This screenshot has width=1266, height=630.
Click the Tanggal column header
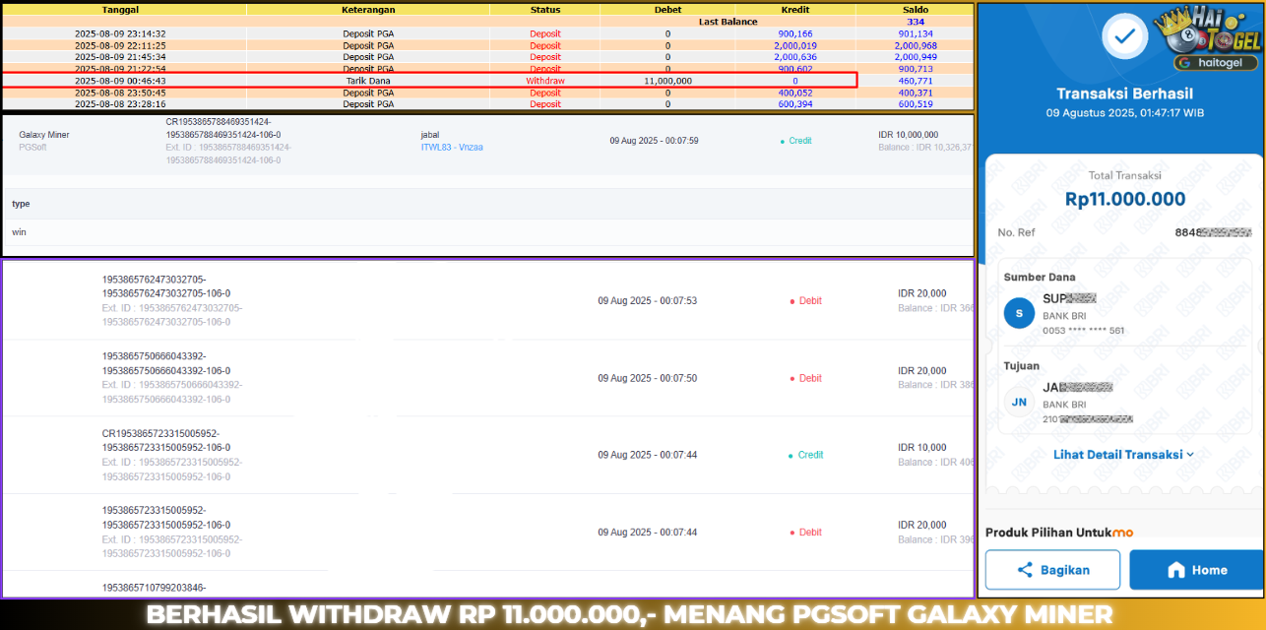pos(120,10)
